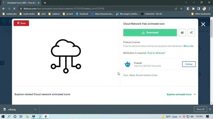213x119 pixels.
Task: Open the Freepik author name link
Action: click(138, 63)
